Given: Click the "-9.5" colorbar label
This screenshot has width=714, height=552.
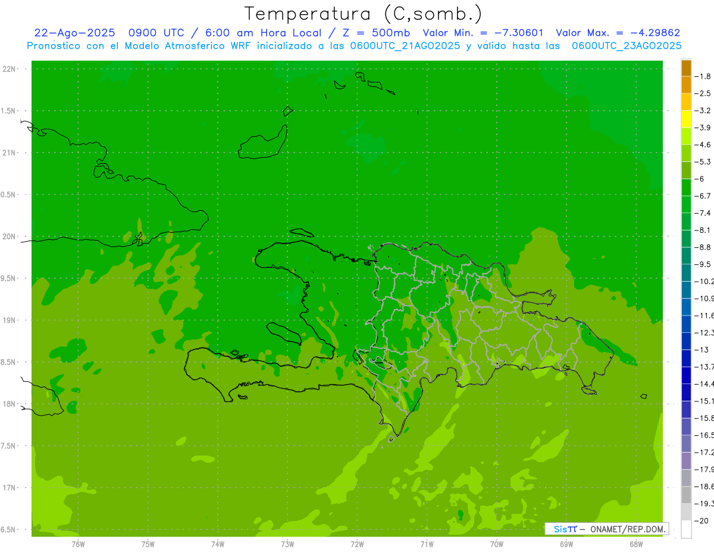Looking at the screenshot, I should 703,264.
